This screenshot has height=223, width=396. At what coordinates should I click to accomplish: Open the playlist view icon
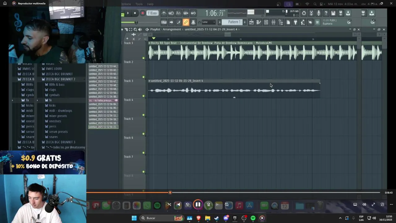251,22
